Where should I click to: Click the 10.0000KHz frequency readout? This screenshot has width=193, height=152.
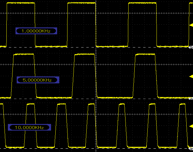(x=29, y=127)
